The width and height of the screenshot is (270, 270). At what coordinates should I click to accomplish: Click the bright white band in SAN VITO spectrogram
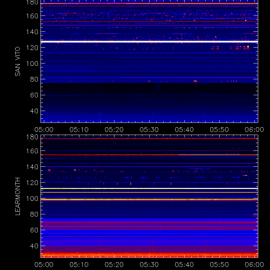[x=149, y=42]
